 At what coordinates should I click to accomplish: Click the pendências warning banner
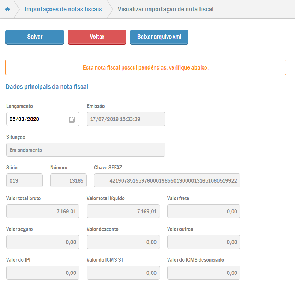point(146,68)
